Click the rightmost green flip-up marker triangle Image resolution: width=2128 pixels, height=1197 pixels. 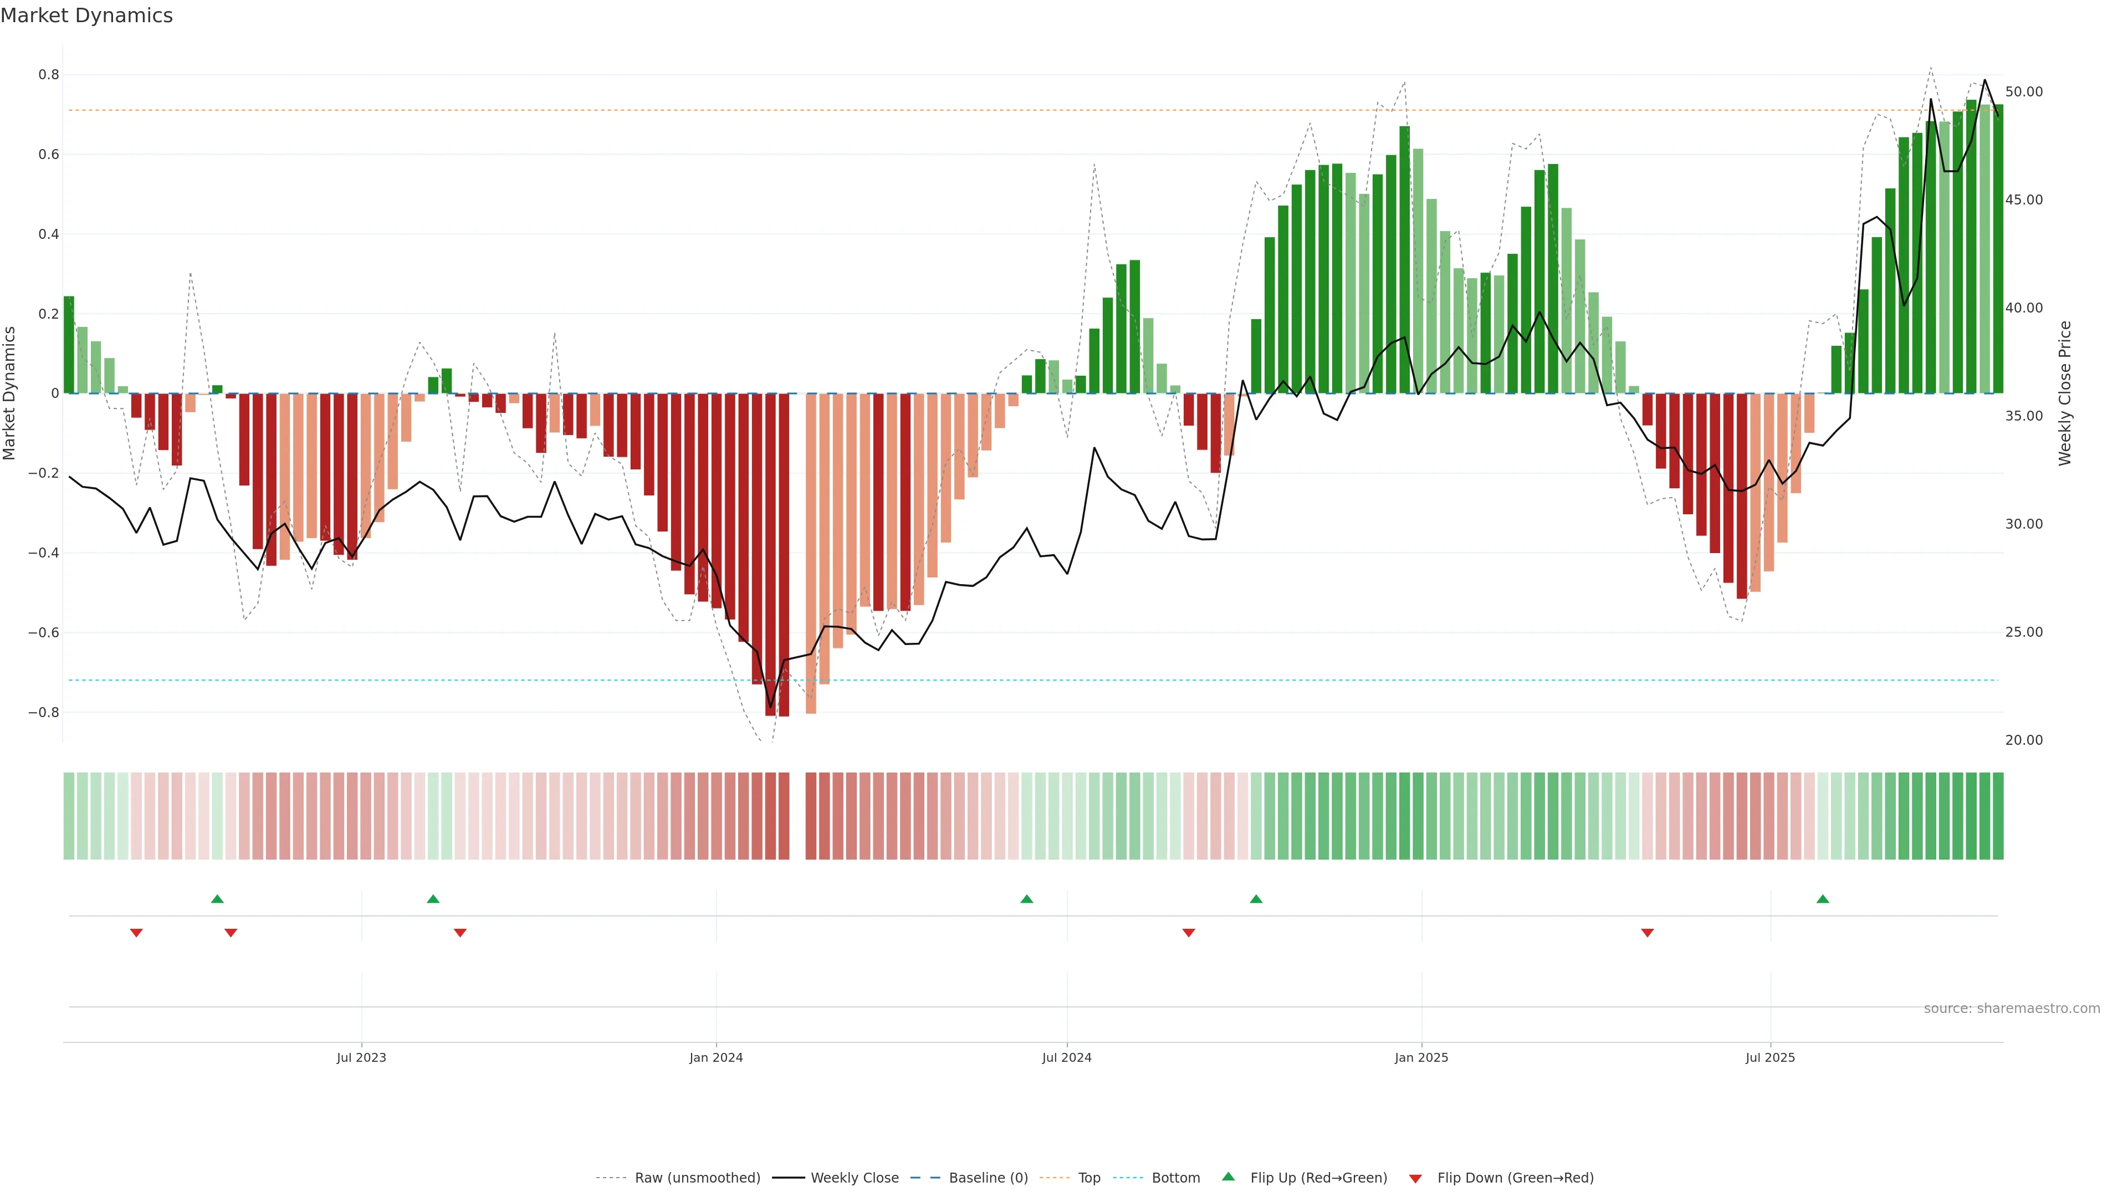coord(1822,899)
